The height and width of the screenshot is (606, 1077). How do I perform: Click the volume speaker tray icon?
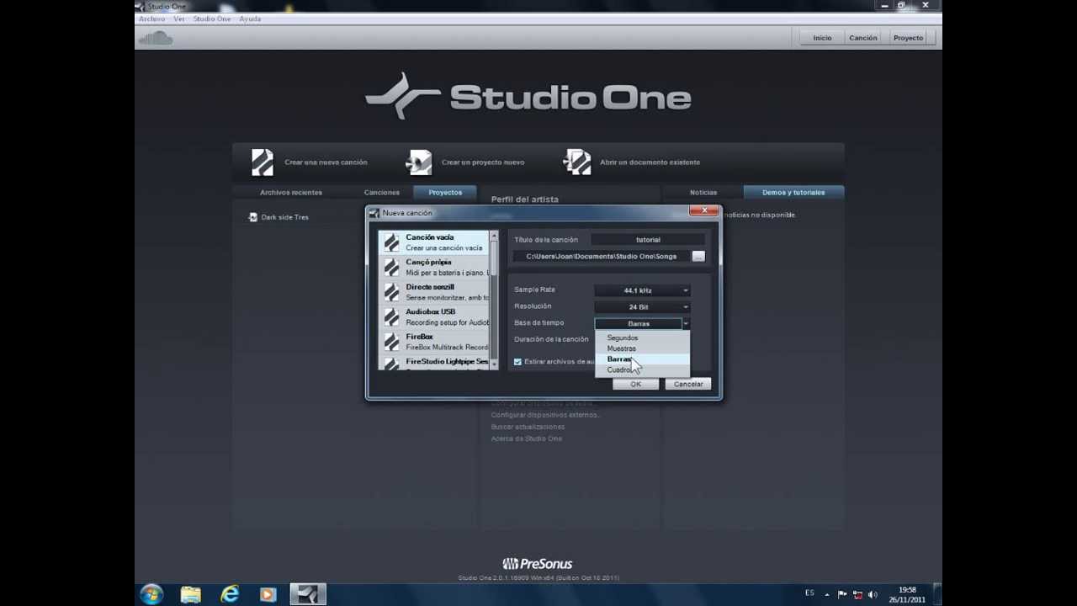tap(873, 594)
